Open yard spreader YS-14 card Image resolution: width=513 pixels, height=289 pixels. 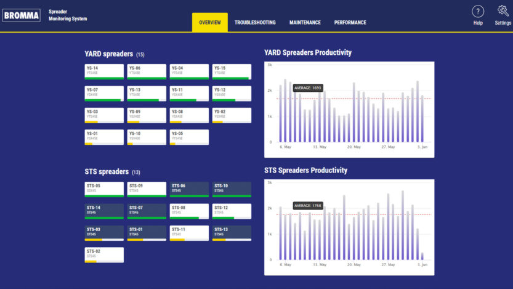point(104,71)
